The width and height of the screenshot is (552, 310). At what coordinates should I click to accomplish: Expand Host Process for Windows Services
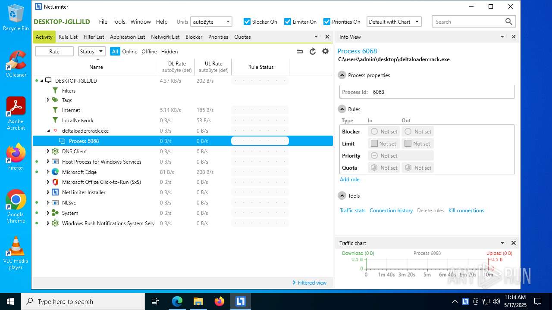[48, 162]
